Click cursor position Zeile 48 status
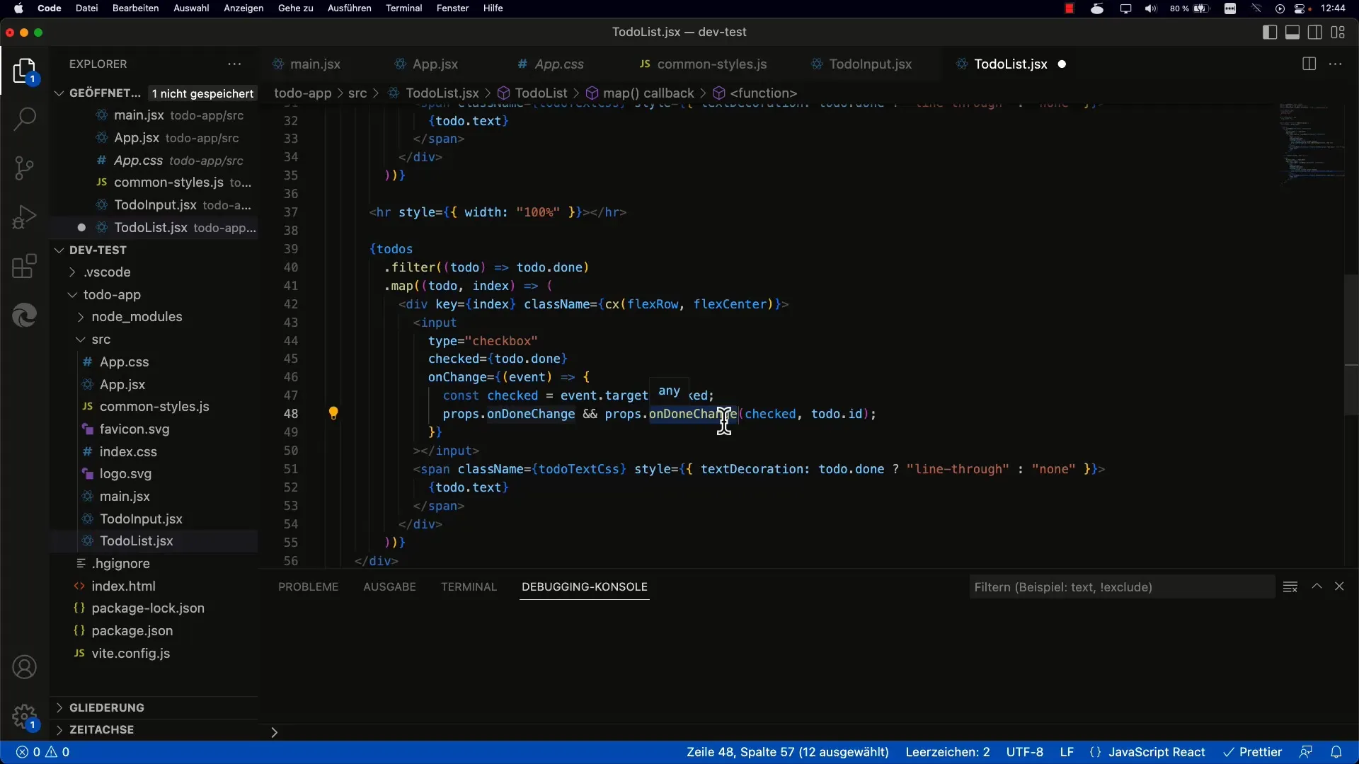The image size is (1359, 764). pyautogui.click(x=787, y=752)
